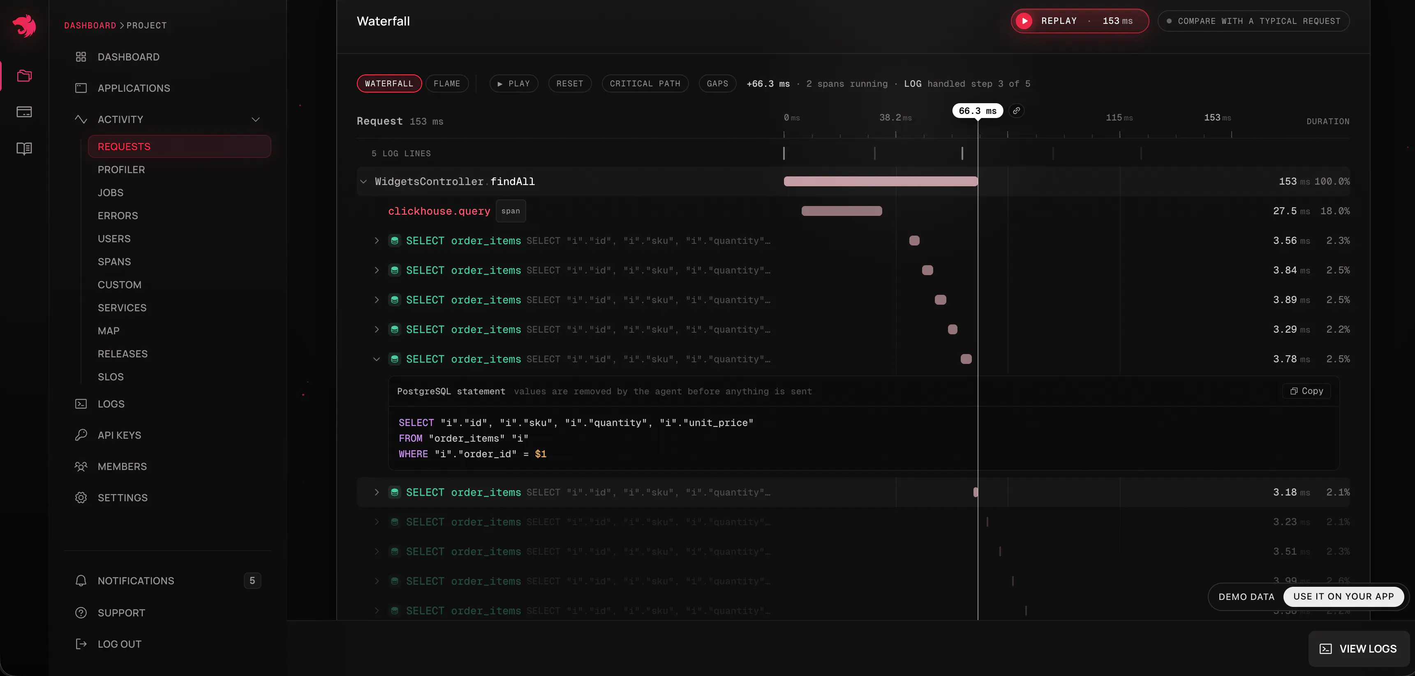Viewport: 1415px width, 676px height.
Task: Click the red Replay play icon
Action: [1024, 21]
